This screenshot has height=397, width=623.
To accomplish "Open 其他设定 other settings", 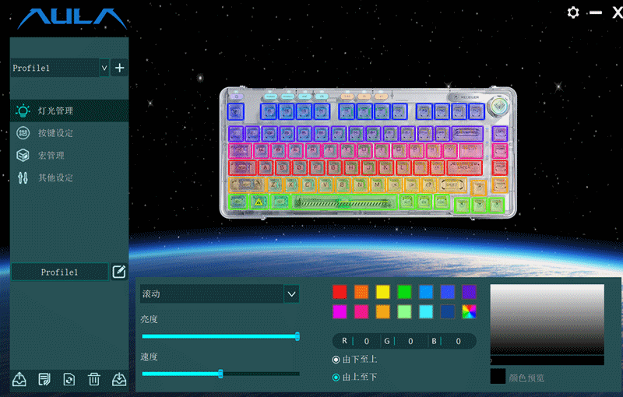I will pyautogui.click(x=56, y=177).
